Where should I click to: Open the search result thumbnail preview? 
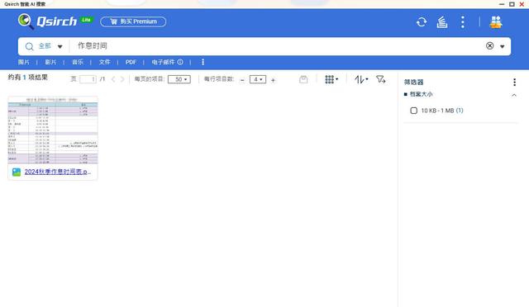(53, 130)
